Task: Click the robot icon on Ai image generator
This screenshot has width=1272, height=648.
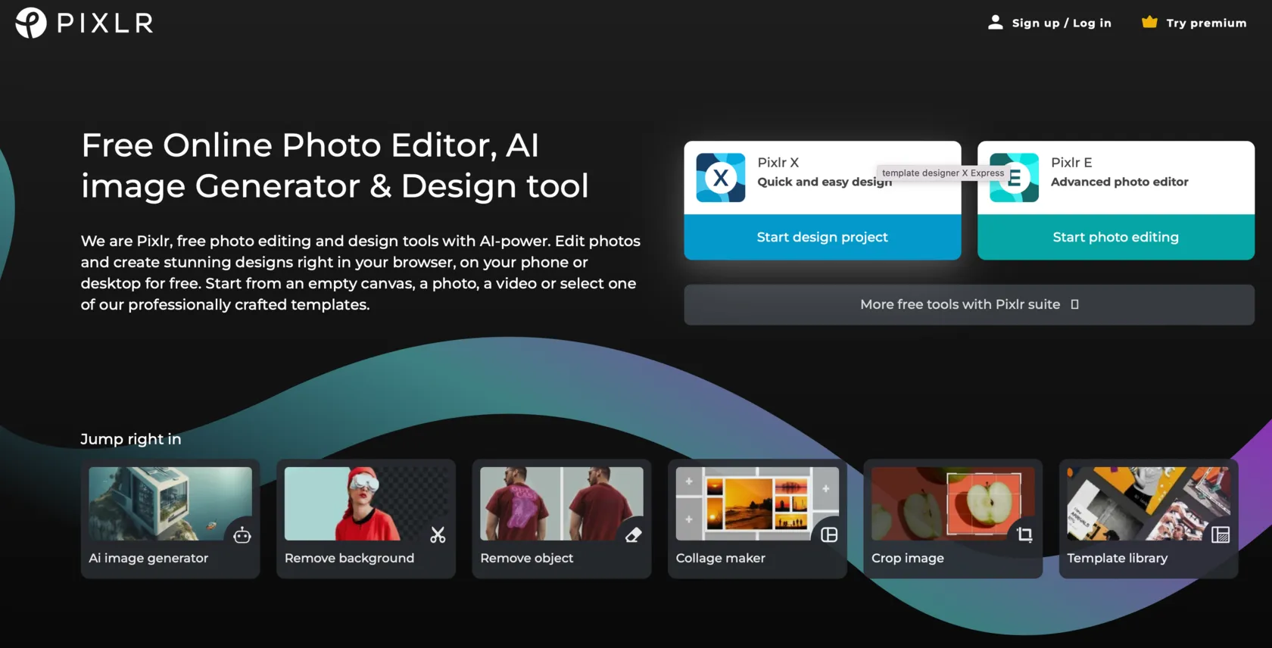Action: [x=242, y=535]
